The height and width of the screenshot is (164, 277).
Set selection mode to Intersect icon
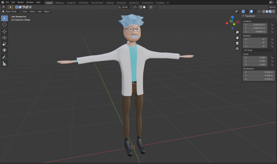(30, 7)
